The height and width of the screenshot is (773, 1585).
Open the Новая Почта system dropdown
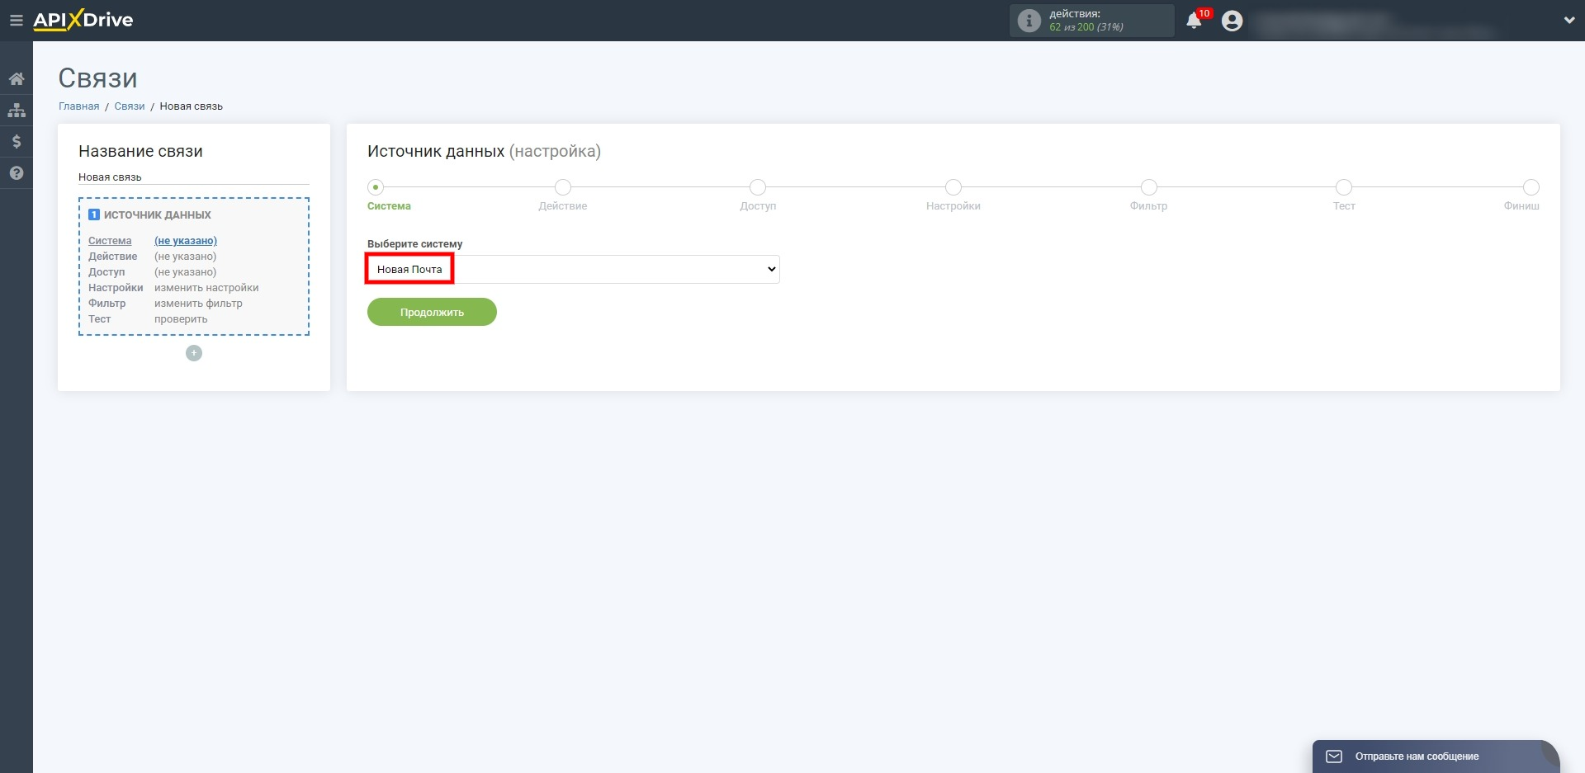point(574,269)
